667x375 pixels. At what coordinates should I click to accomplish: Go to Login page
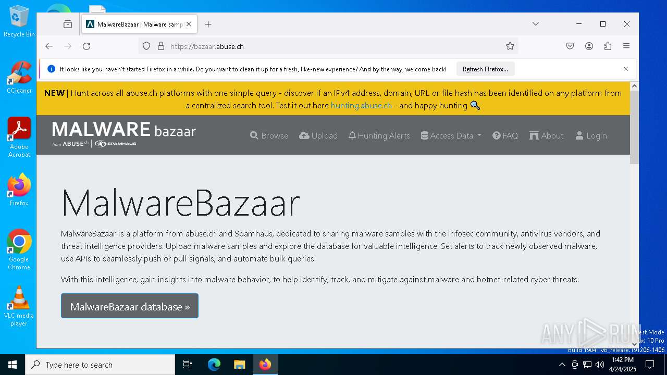click(x=591, y=135)
